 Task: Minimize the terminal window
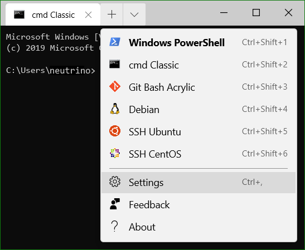[x=224, y=13]
